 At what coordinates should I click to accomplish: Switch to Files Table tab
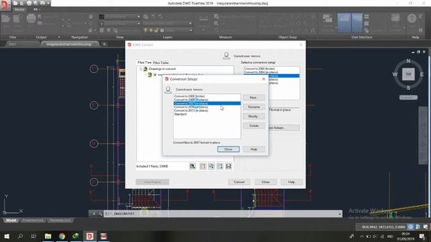point(161,63)
